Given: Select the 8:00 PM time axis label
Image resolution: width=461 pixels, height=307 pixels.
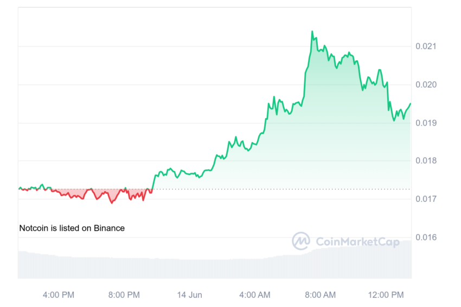Looking at the screenshot, I should tap(124, 295).
